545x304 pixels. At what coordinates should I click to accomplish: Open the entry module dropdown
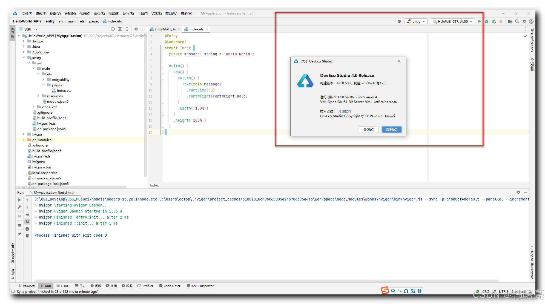tap(416, 21)
